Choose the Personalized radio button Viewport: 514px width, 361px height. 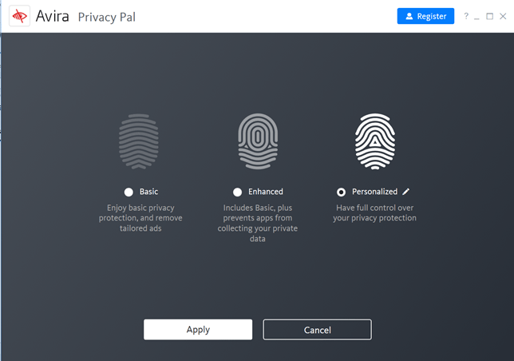coord(341,192)
